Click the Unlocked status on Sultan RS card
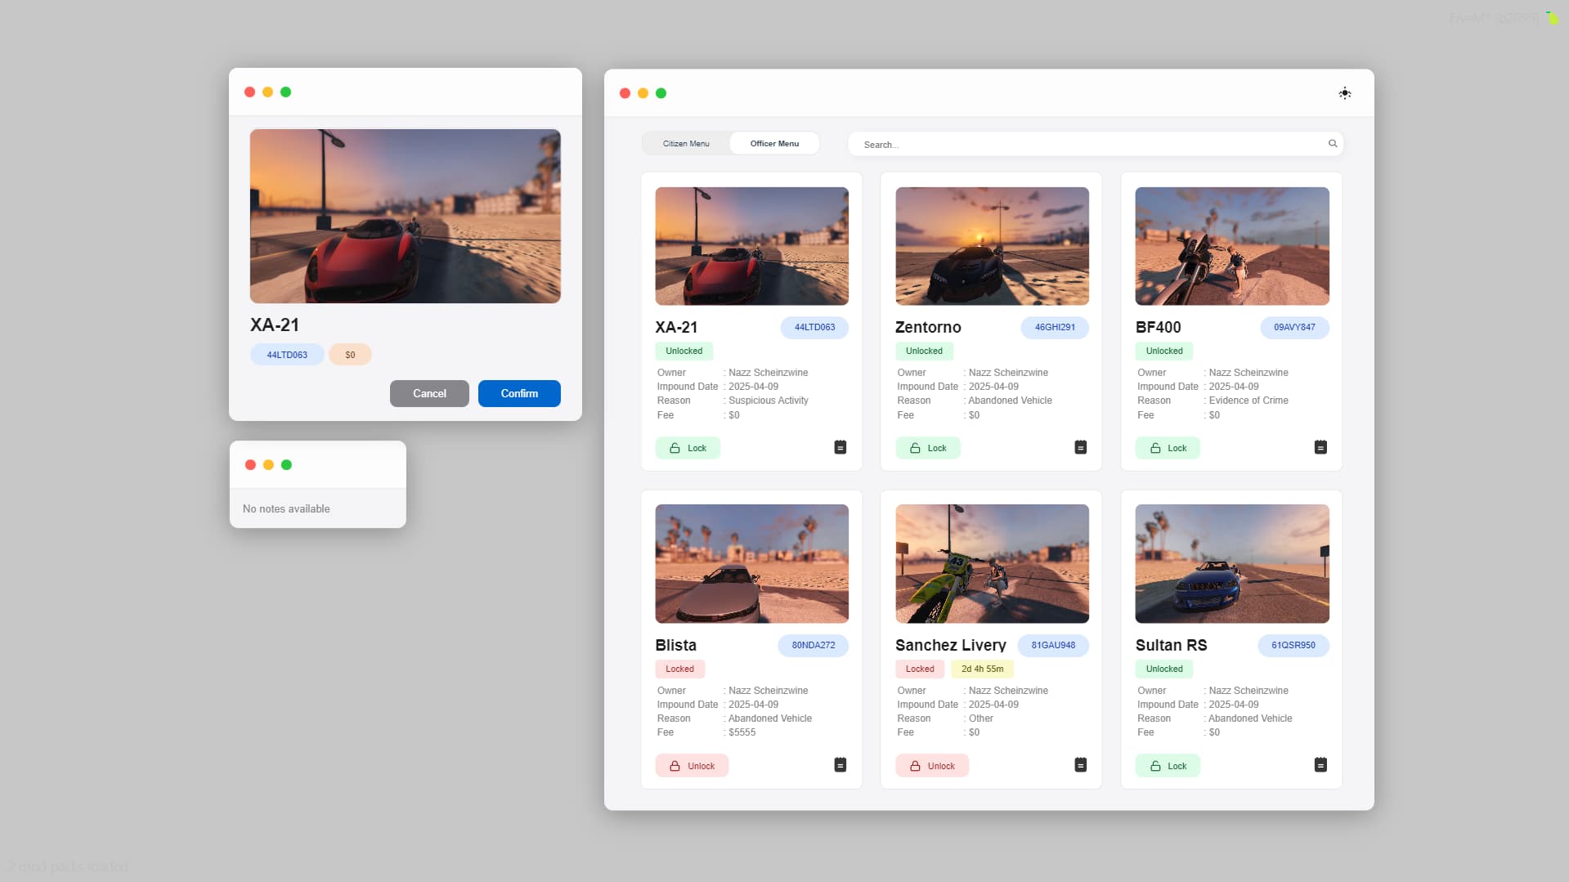This screenshot has height=882, width=1569. [x=1163, y=669]
